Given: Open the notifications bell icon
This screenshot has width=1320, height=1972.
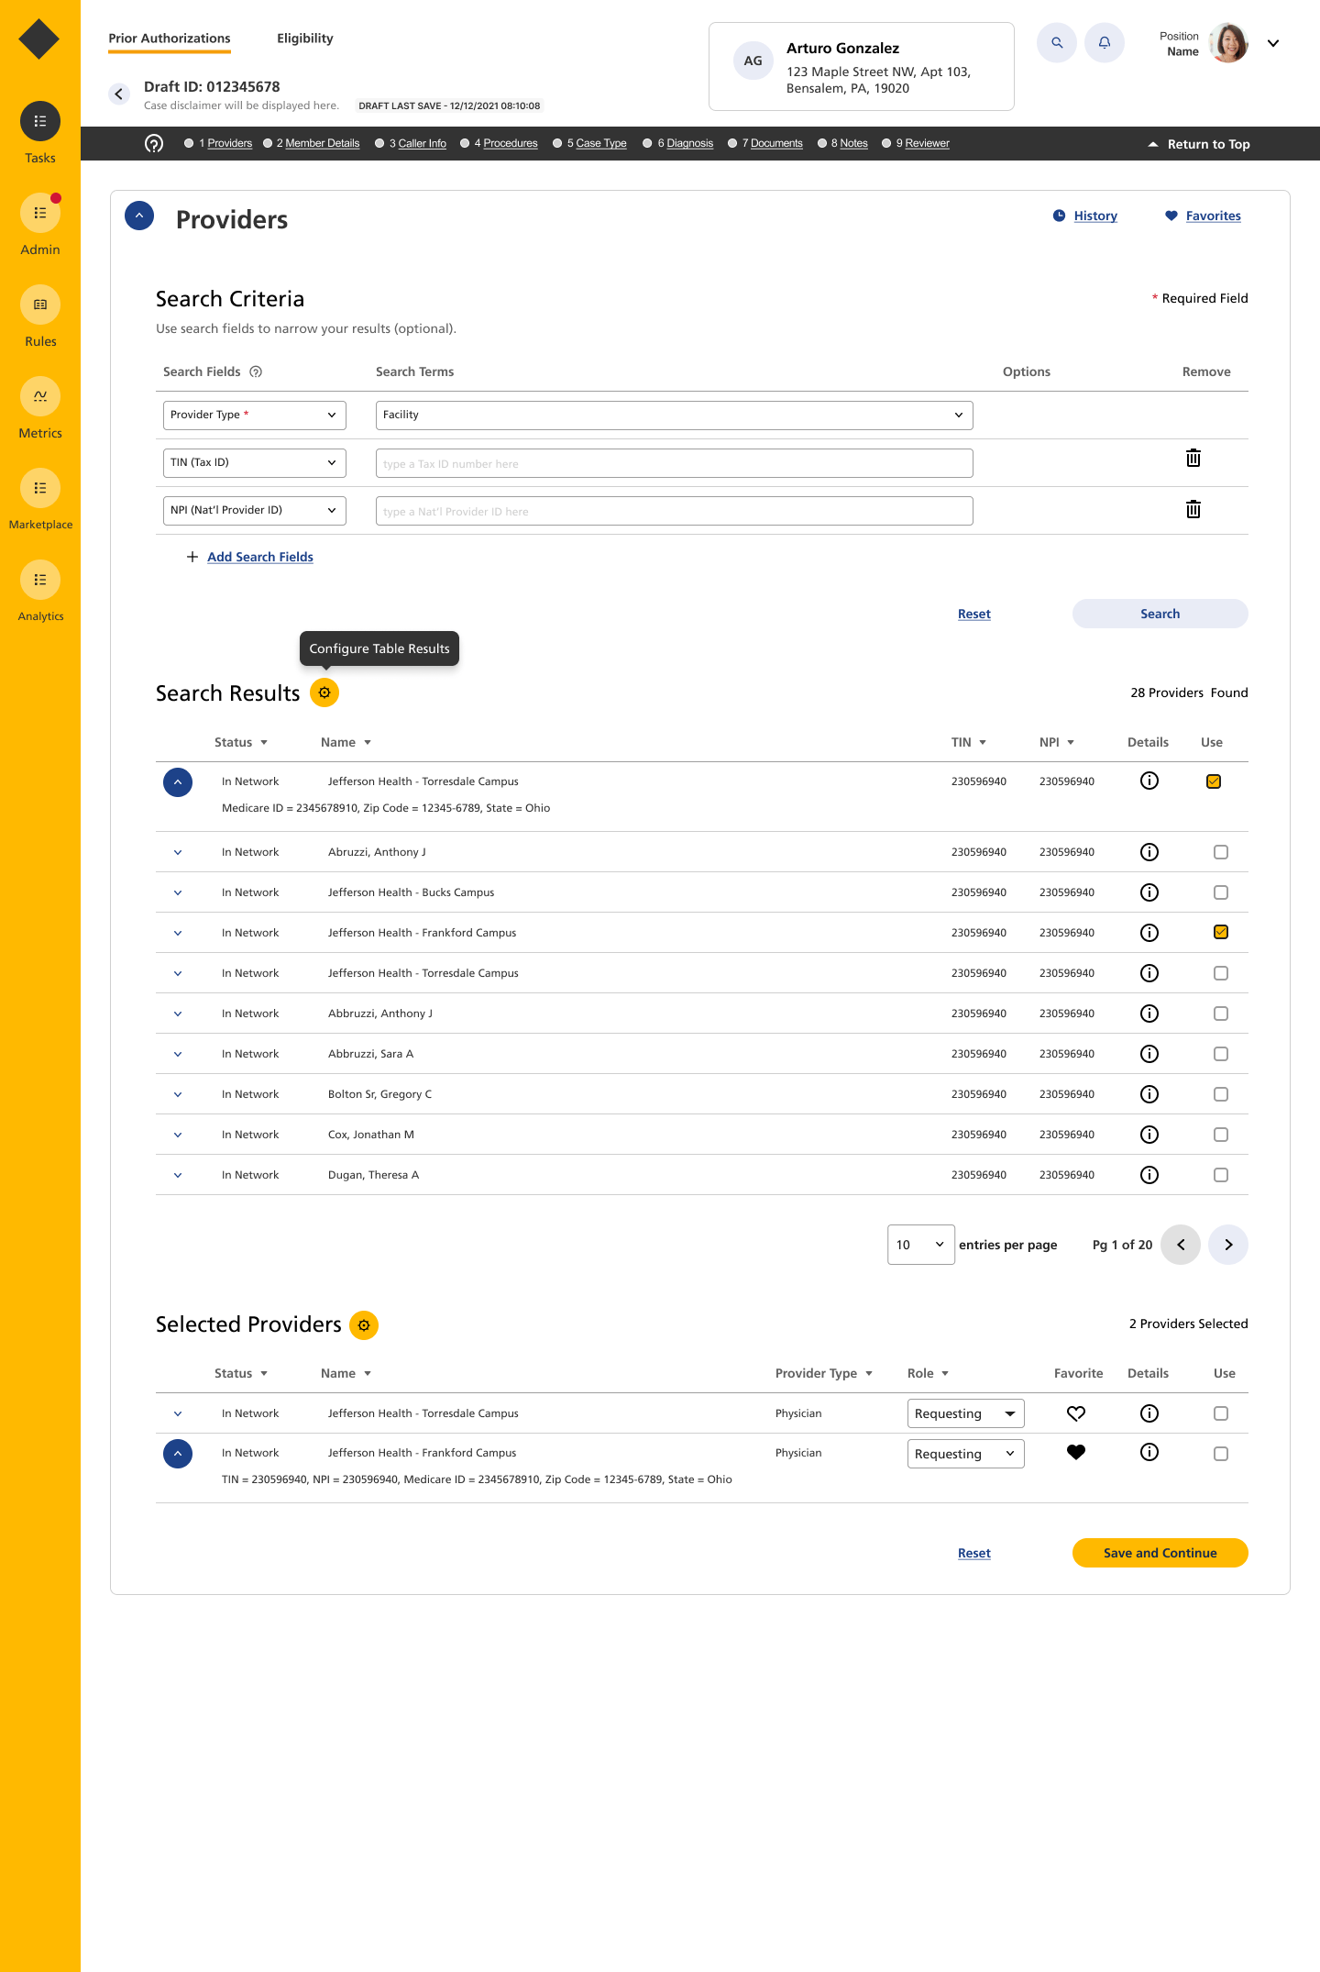Looking at the screenshot, I should click(1105, 43).
